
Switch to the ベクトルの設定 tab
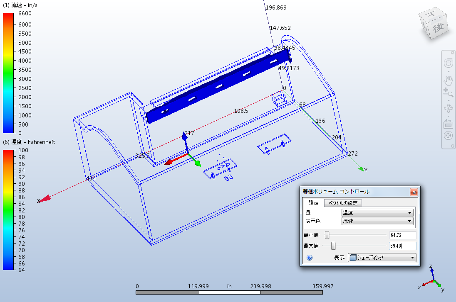point(343,203)
